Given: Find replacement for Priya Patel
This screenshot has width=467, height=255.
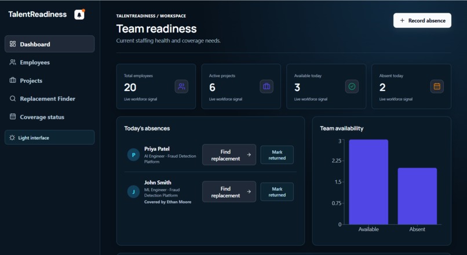Looking at the screenshot, I should tap(229, 155).
